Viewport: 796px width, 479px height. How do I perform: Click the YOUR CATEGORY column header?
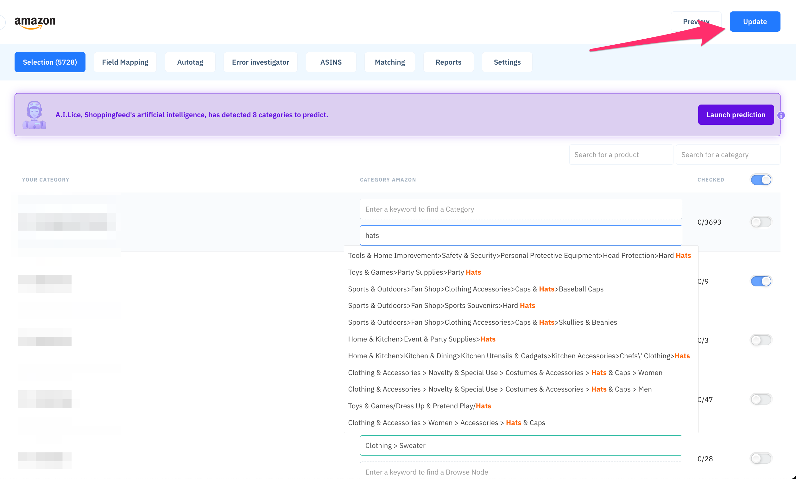tap(46, 180)
